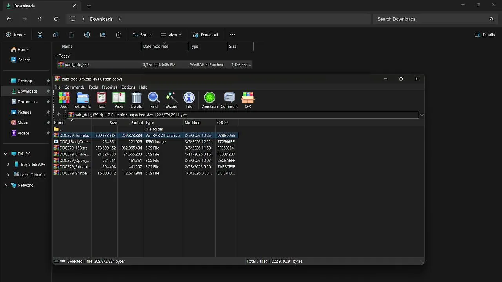Click the WinRAR Add toolbar icon
Viewport: 502px width, 282px height.
64,100
